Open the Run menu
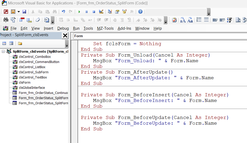This screenshot has width=247, height=143. [76, 28]
